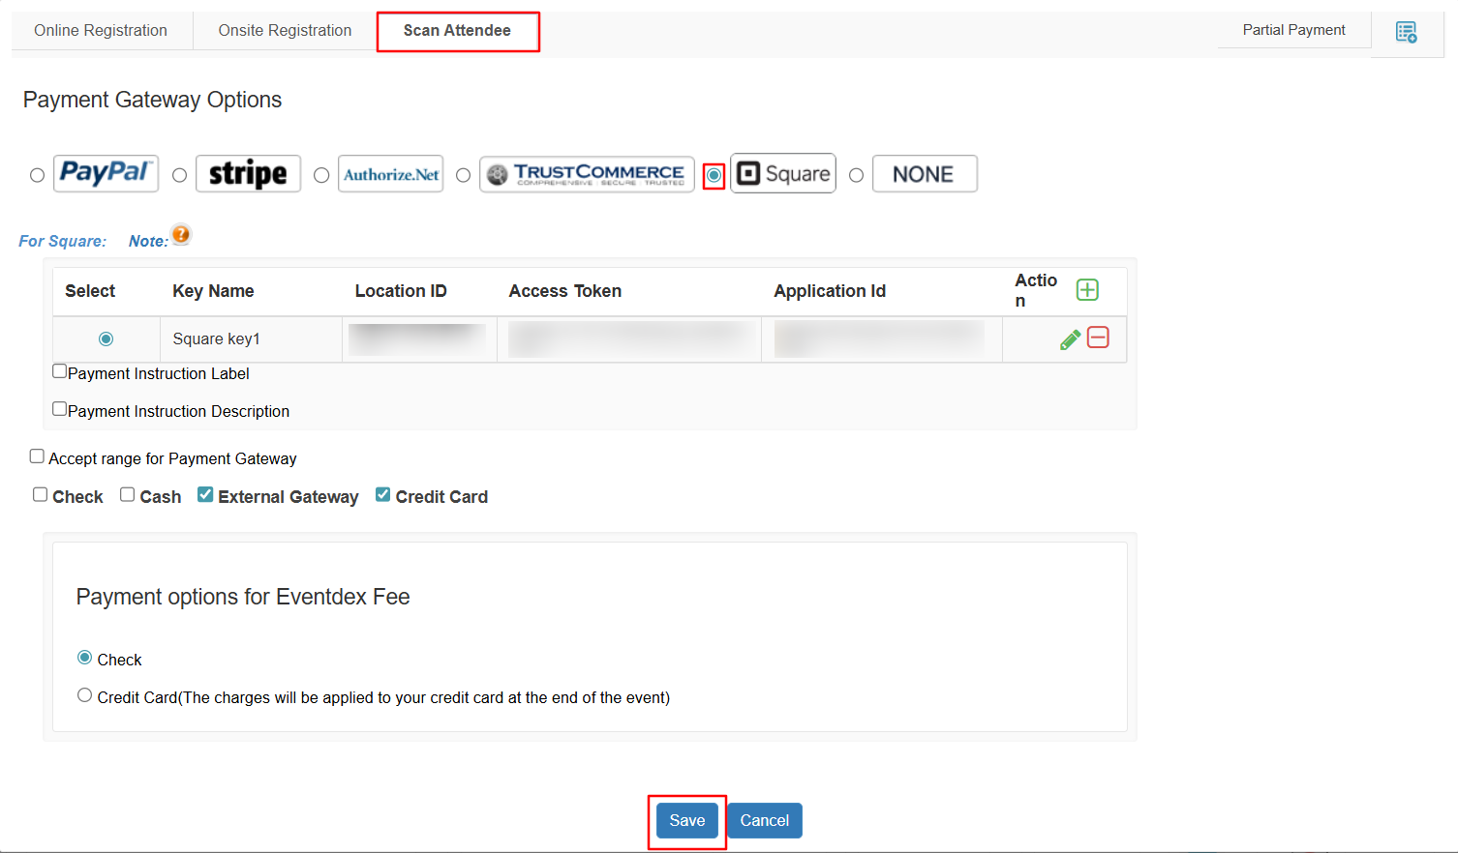This screenshot has width=1458, height=853.
Task: Click the green add key plus icon
Action: tap(1087, 290)
